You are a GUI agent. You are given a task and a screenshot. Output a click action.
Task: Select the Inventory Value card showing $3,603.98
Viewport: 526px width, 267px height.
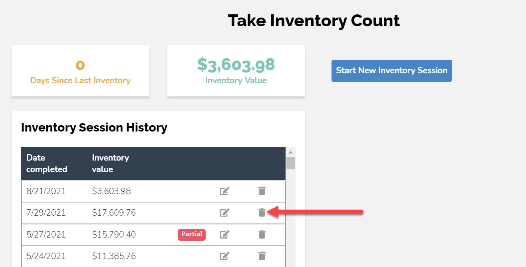coord(236,71)
